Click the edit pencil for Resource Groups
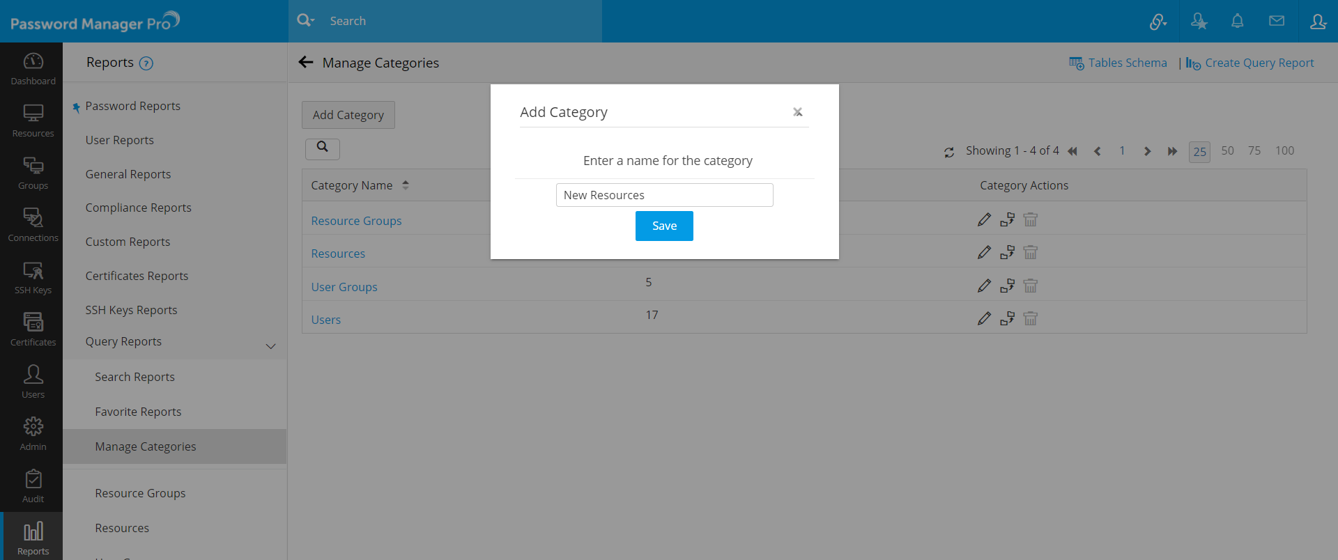The height and width of the screenshot is (560, 1338). (x=984, y=220)
